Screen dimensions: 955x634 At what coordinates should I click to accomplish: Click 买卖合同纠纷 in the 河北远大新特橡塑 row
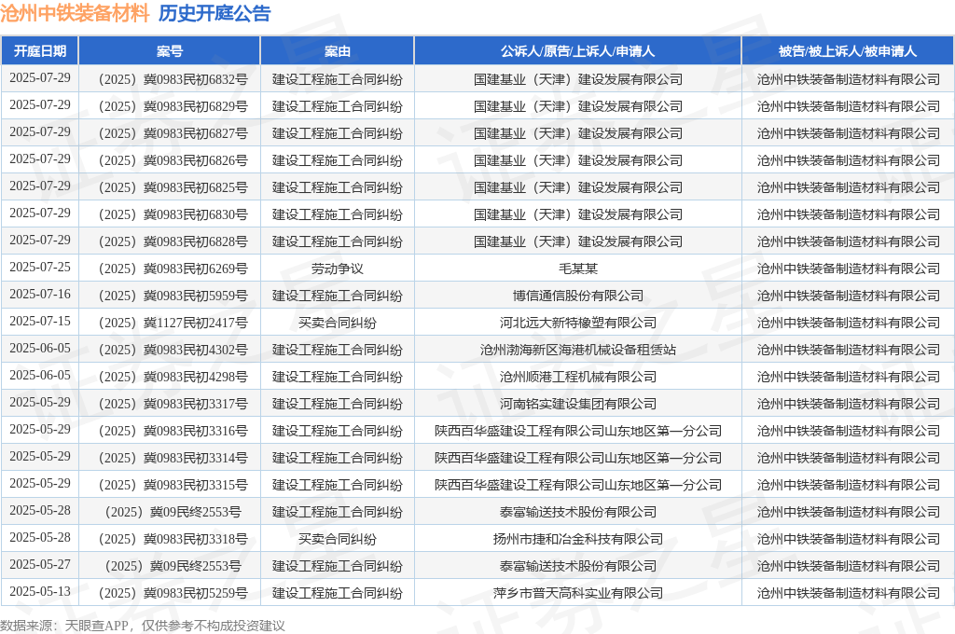click(338, 323)
